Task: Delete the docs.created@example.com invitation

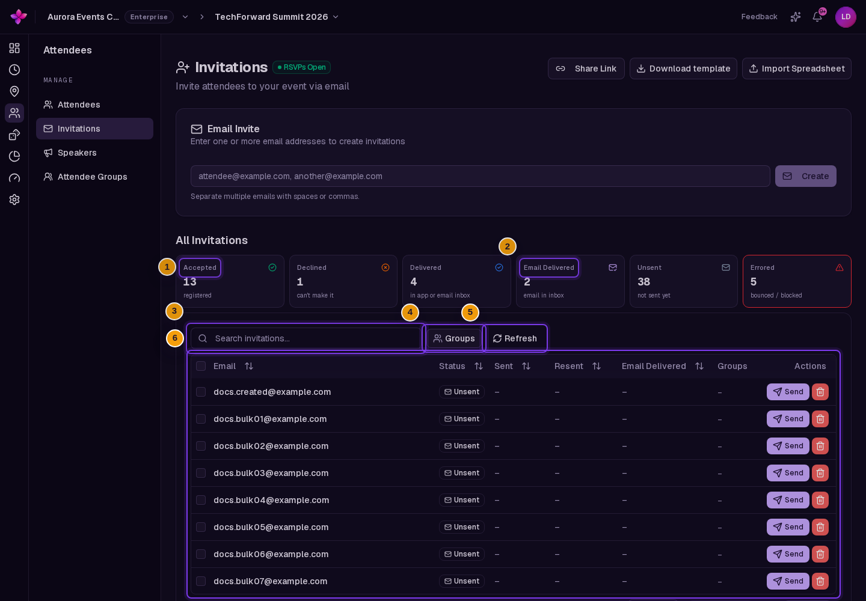Action: click(820, 392)
